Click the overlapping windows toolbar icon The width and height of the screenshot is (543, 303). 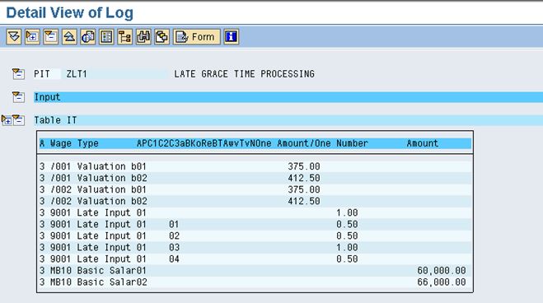162,37
